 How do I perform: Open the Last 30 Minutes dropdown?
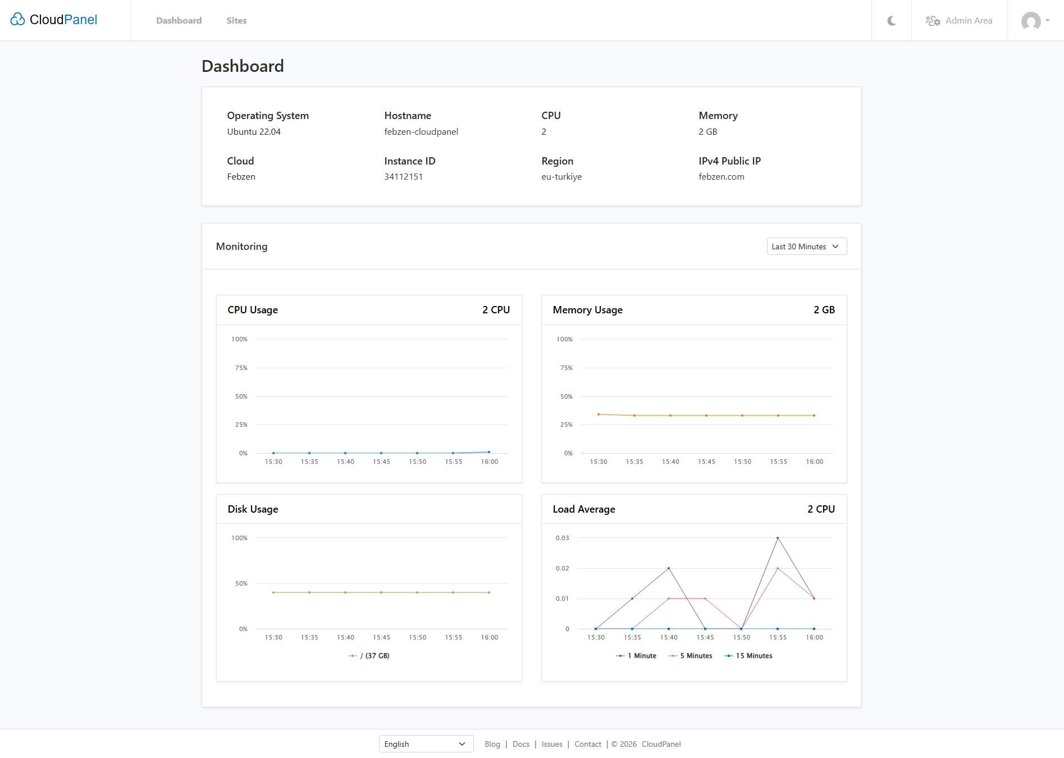tap(806, 246)
